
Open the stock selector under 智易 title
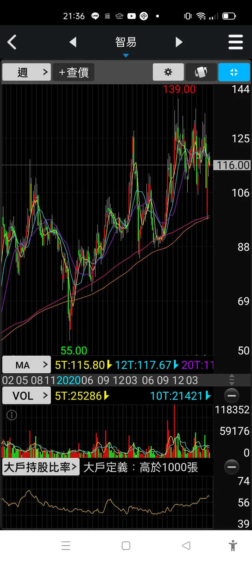point(126,56)
